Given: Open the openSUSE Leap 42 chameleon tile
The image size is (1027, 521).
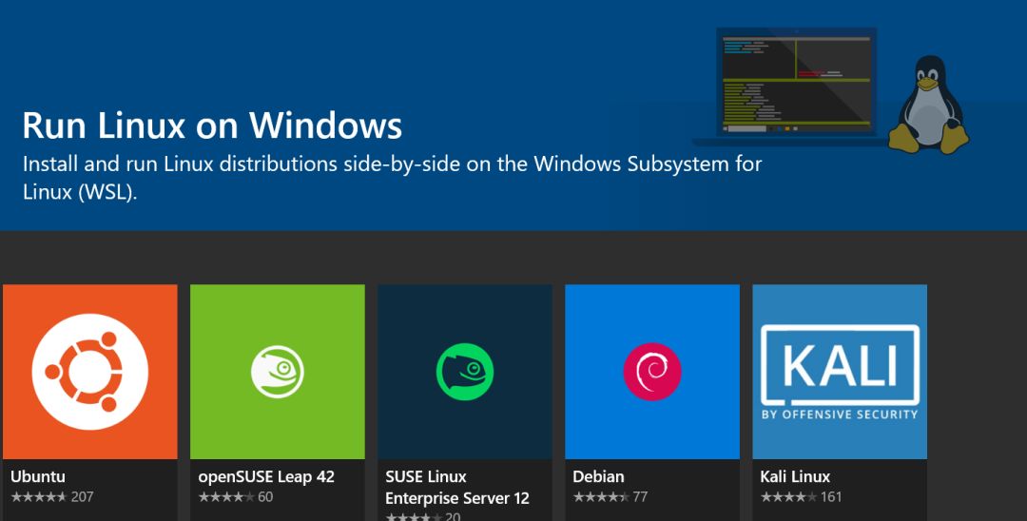Looking at the screenshot, I should [277, 371].
